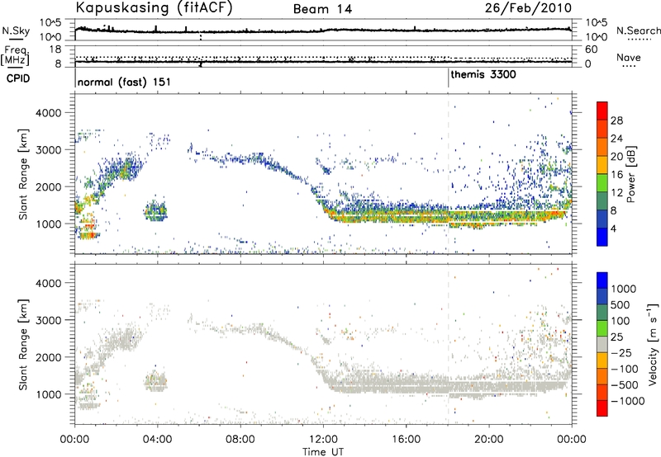This screenshot has height=457, width=661.
Task: Click the '60' Nave axis tick
Action: coord(591,49)
